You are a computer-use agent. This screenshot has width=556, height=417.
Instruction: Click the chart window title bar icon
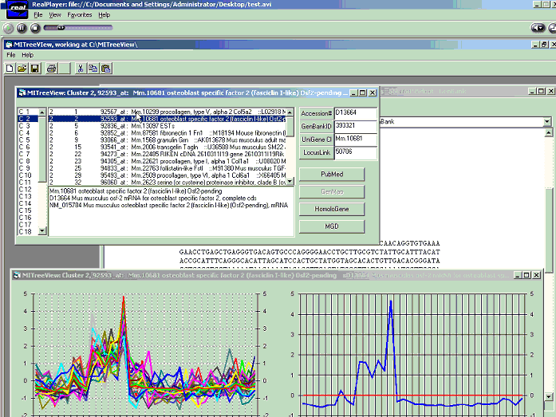(17, 275)
